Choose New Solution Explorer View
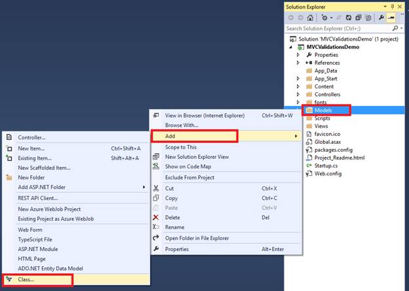This screenshot has height=291, width=409. pos(226,157)
